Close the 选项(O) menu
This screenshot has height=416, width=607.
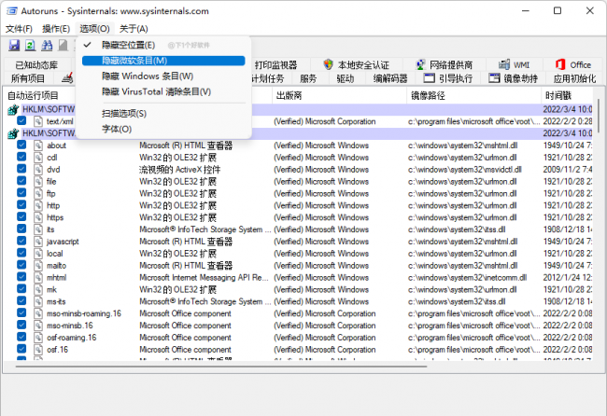coord(95,29)
